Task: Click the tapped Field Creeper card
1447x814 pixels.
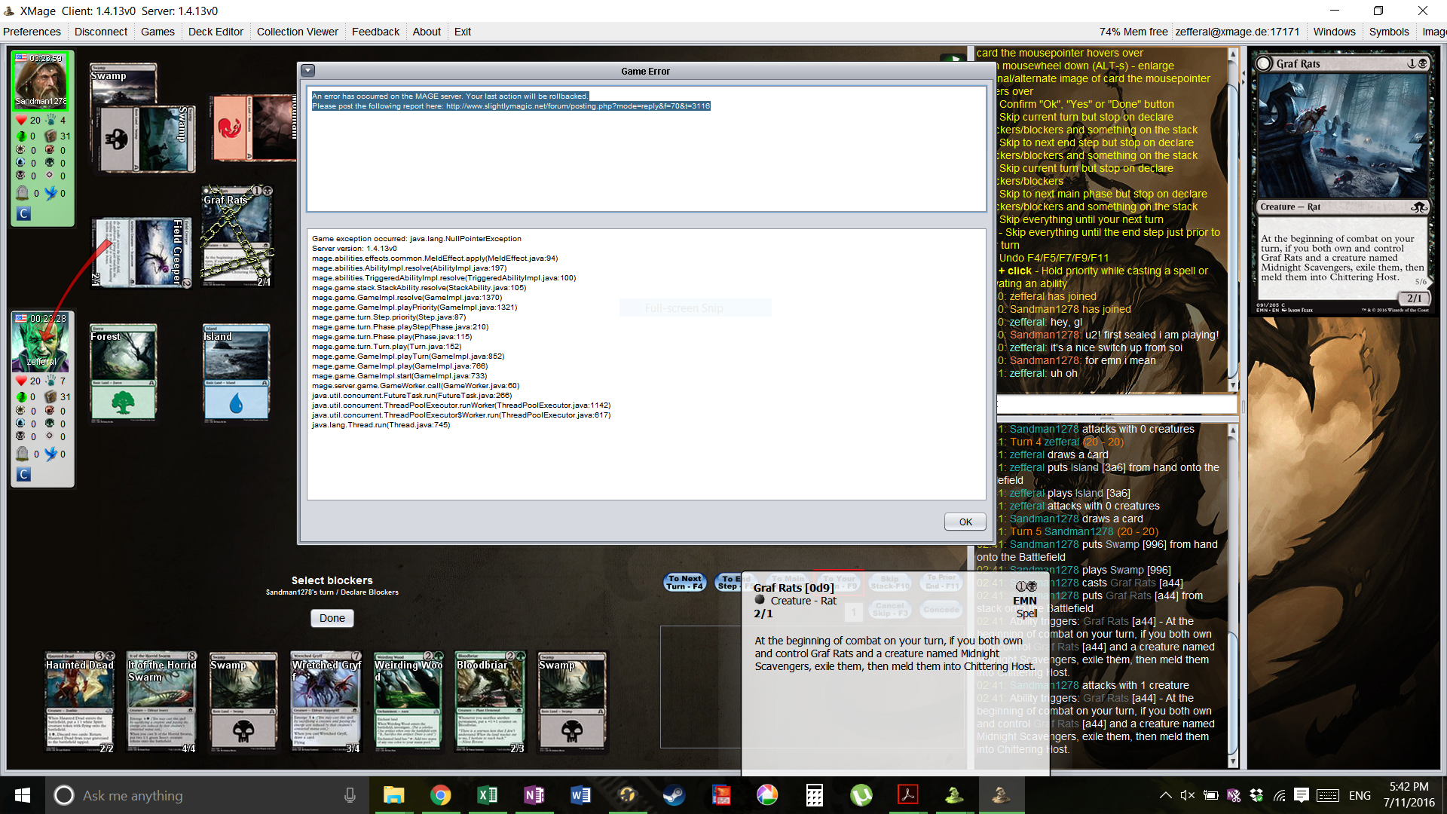Action: pyautogui.click(x=142, y=253)
